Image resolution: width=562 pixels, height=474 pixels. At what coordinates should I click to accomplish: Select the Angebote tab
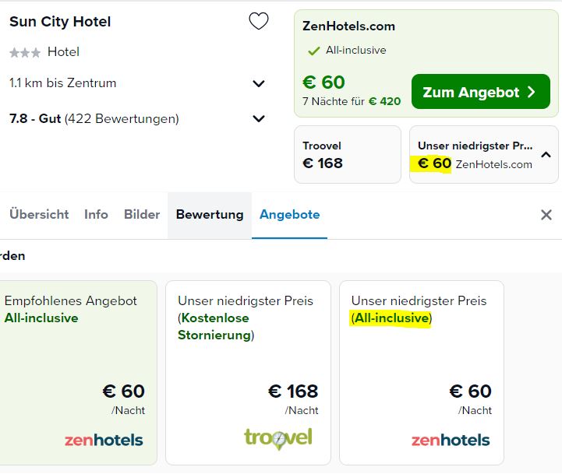tap(290, 215)
